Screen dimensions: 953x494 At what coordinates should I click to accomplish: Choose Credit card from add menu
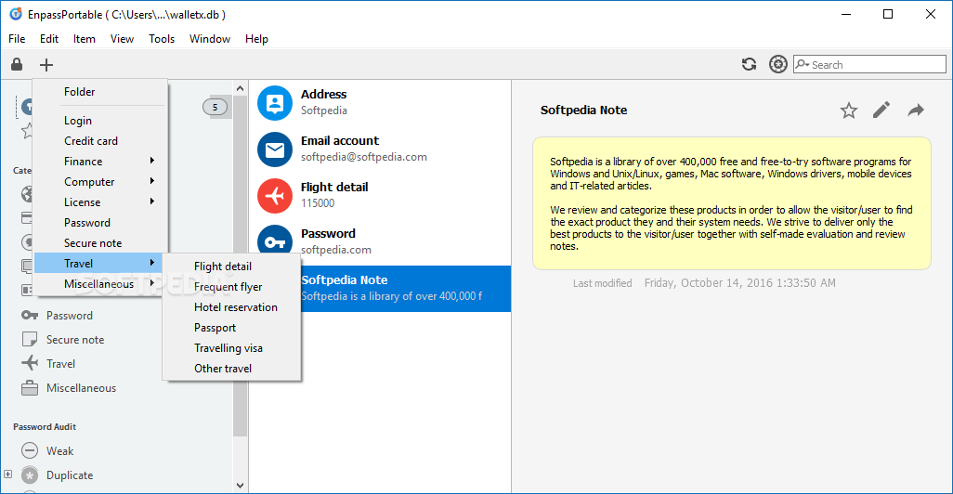(99, 141)
